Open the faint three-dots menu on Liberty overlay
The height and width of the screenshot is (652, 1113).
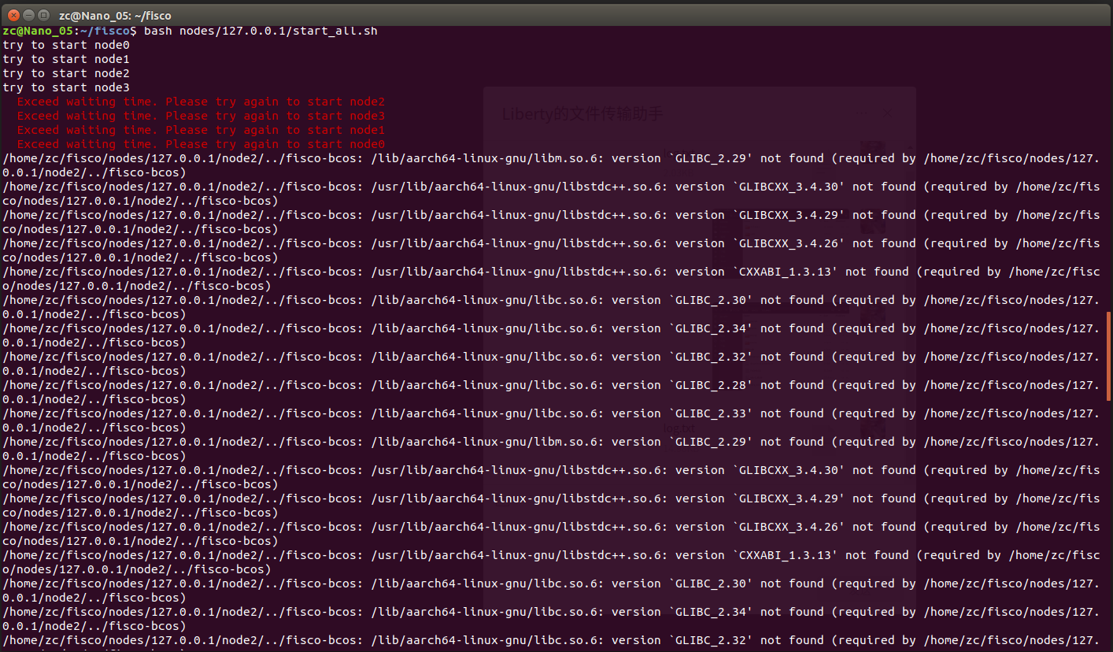point(862,113)
